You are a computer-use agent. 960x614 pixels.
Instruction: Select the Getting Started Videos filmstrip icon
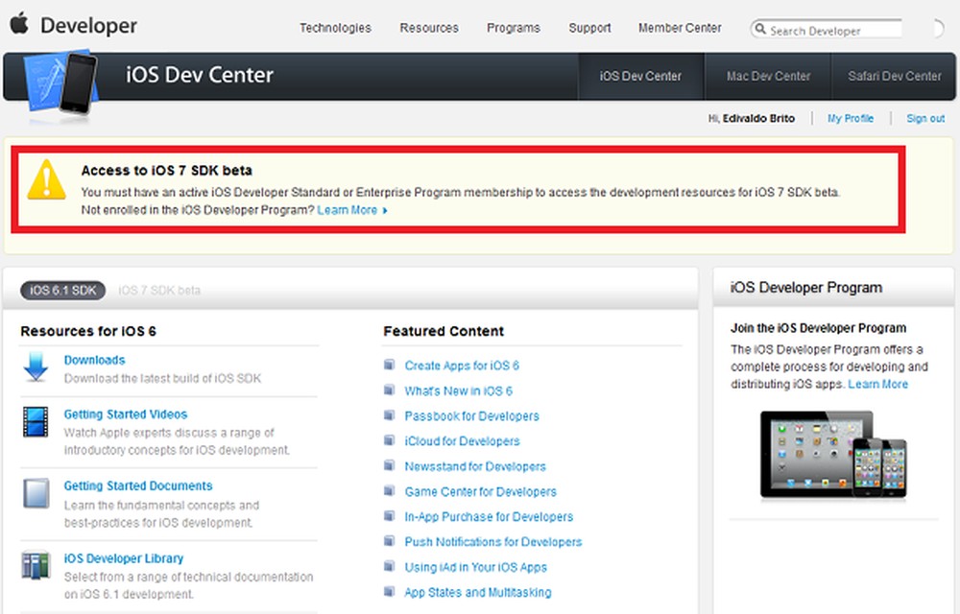(36, 422)
